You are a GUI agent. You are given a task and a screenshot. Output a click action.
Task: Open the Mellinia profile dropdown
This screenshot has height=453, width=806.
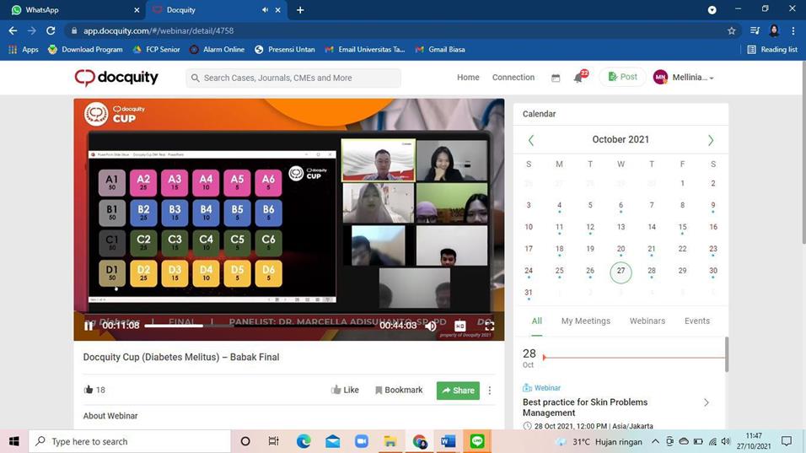684,78
